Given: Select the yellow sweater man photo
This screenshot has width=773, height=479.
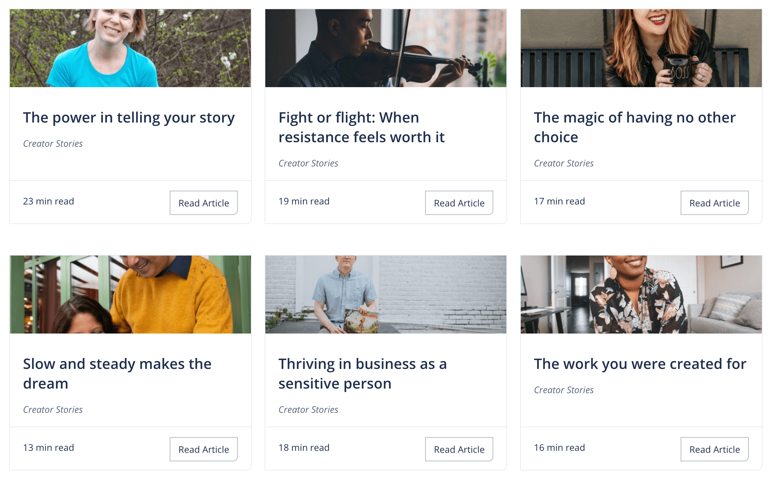Looking at the screenshot, I should pyautogui.click(x=130, y=295).
